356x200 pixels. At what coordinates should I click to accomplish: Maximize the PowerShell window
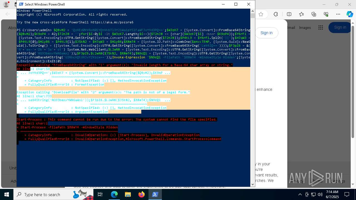236,4
